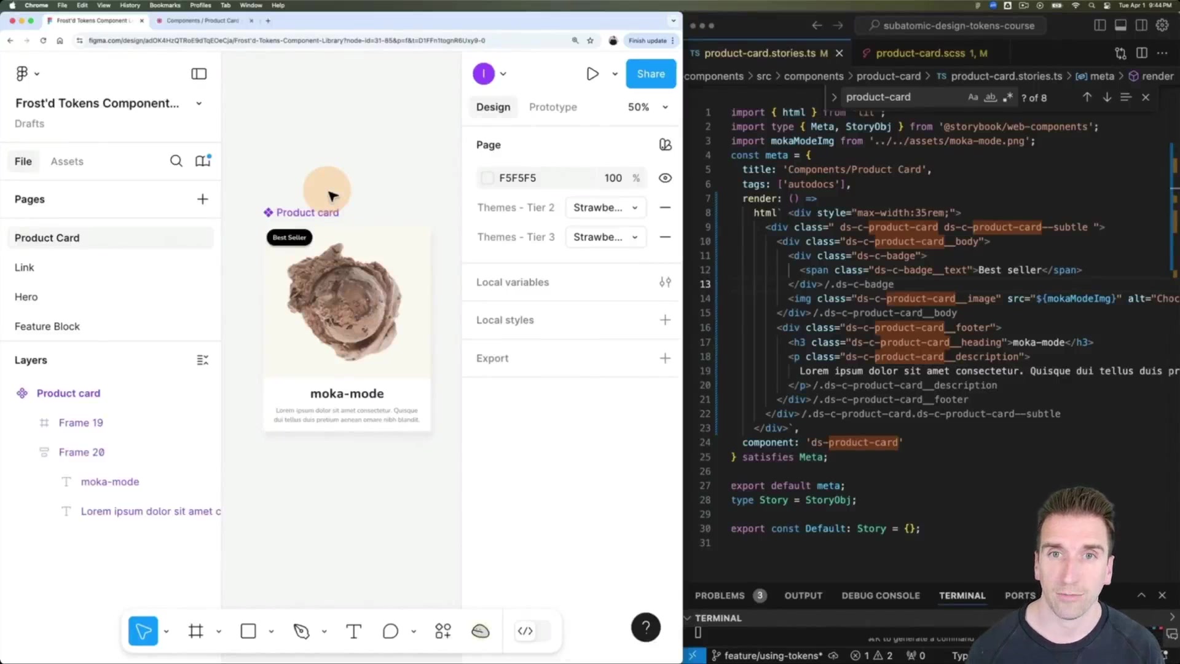
Task: Expand the Frame tool options chevron
Action: 218,631
